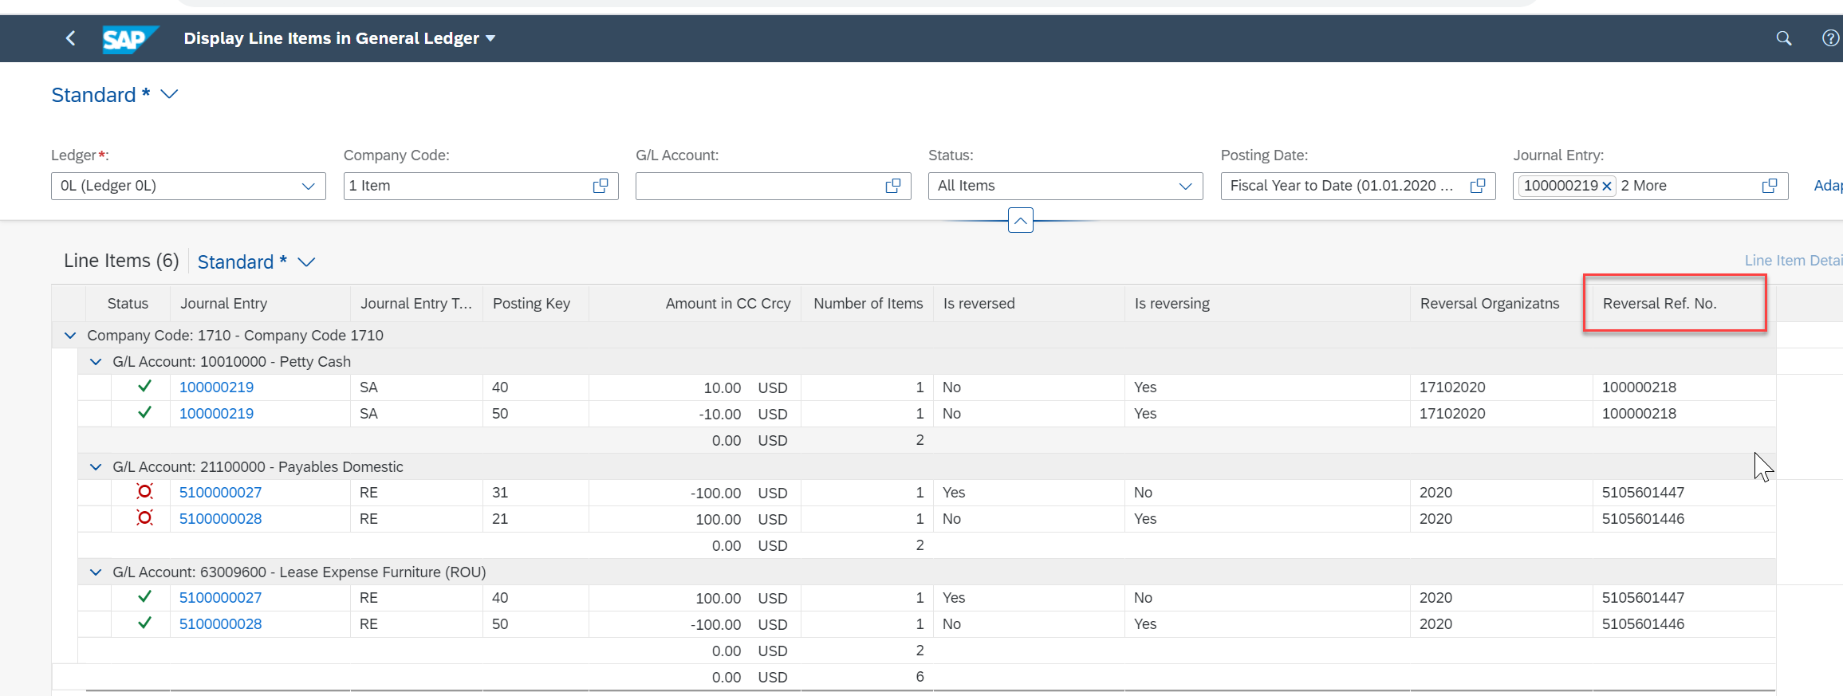Click red status icon of 5100000028 Payables row

click(x=144, y=518)
